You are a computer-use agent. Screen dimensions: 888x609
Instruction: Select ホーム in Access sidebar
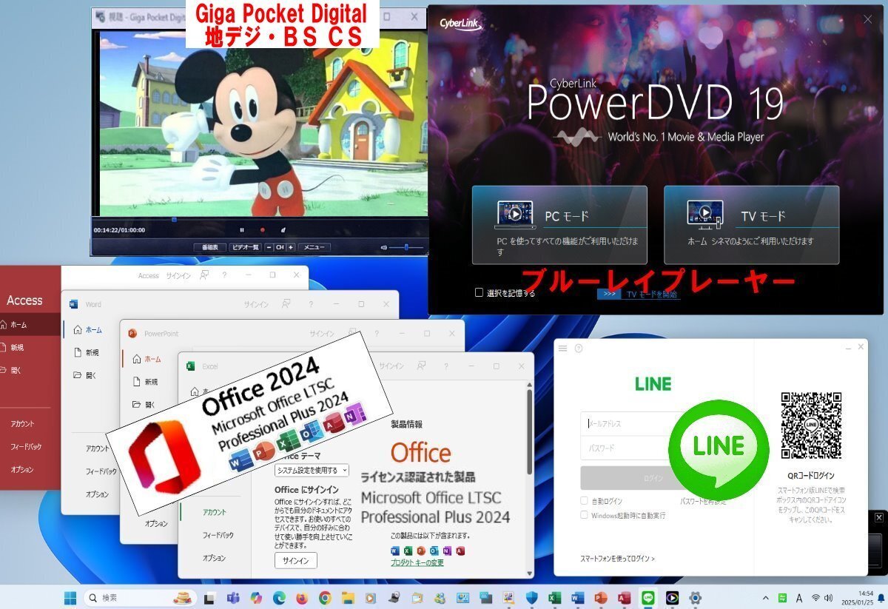click(30, 324)
